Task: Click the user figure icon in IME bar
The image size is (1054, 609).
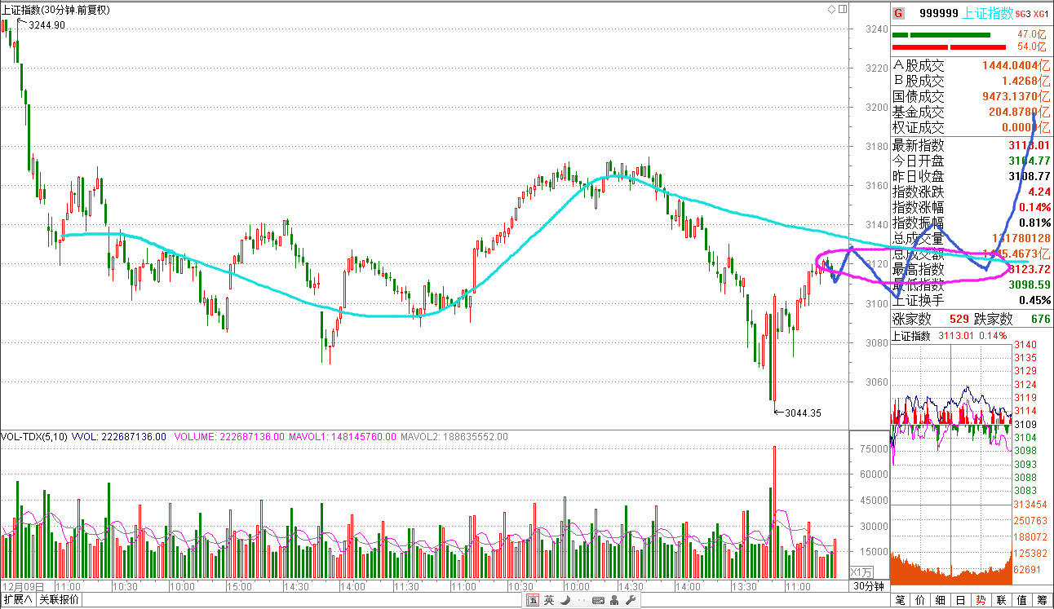Action: tap(613, 601)
